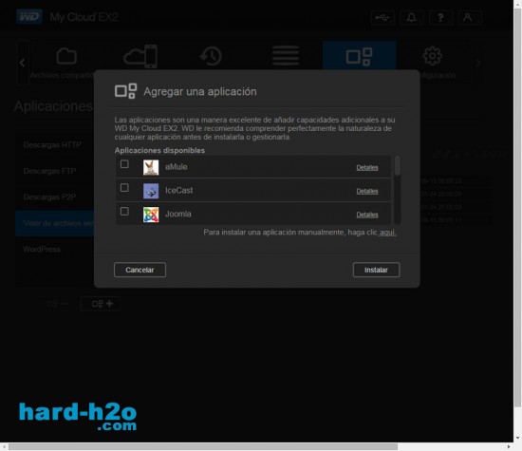Image resolution: width=522 pixels, height=451 pixels.
Task: Open the notifications bell icon
Action: (x=412, y=18)
